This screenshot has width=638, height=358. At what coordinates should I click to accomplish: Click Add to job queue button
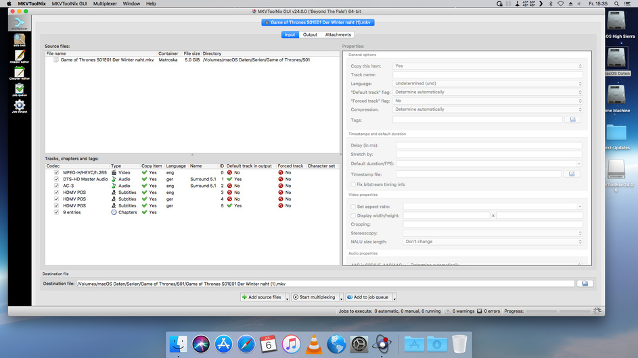369,297
